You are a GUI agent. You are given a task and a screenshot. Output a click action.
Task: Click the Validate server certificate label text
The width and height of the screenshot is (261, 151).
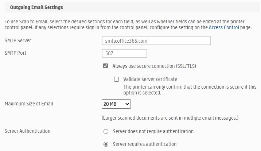[x=150, y=79]
